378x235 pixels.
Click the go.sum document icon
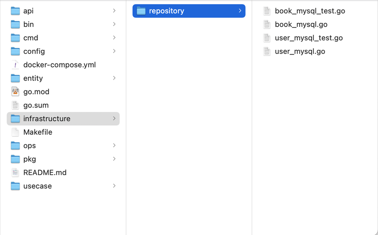pos(15,105)
